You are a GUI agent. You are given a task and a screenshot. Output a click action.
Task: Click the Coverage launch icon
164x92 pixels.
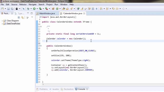[x=40, y=9]
